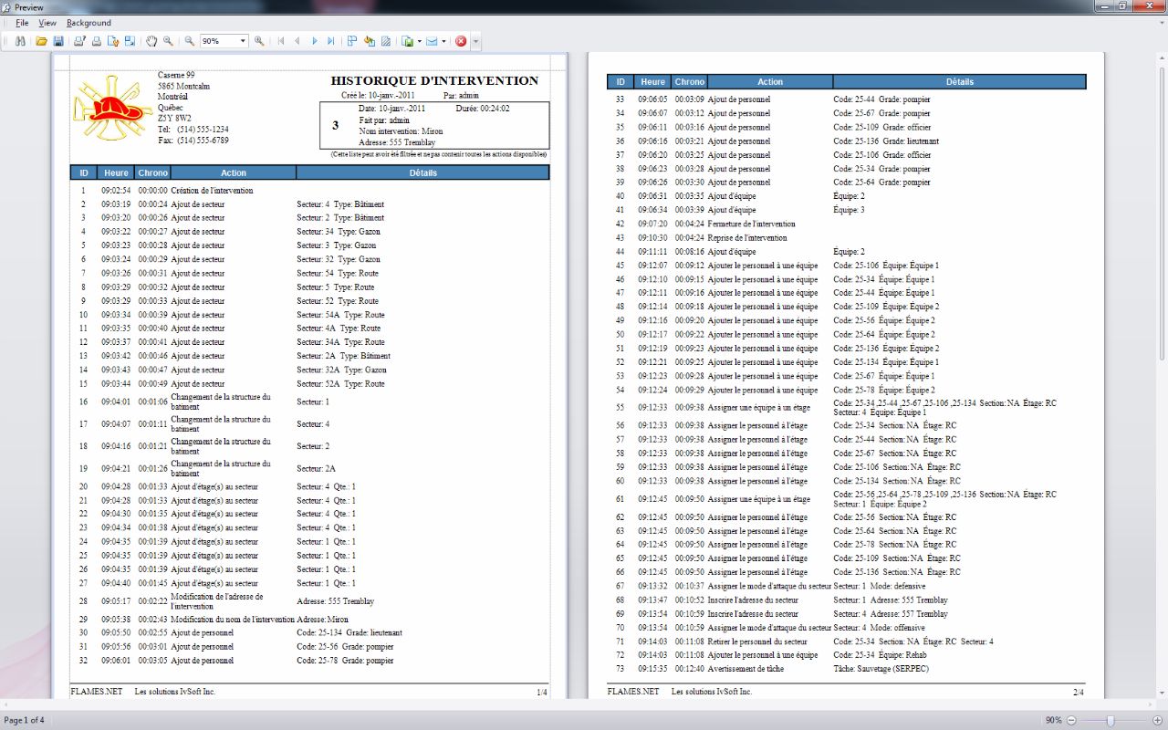Toggle the watermark icon in toolbar
The image size is (1168, 730).
click(x=386, y=41)
